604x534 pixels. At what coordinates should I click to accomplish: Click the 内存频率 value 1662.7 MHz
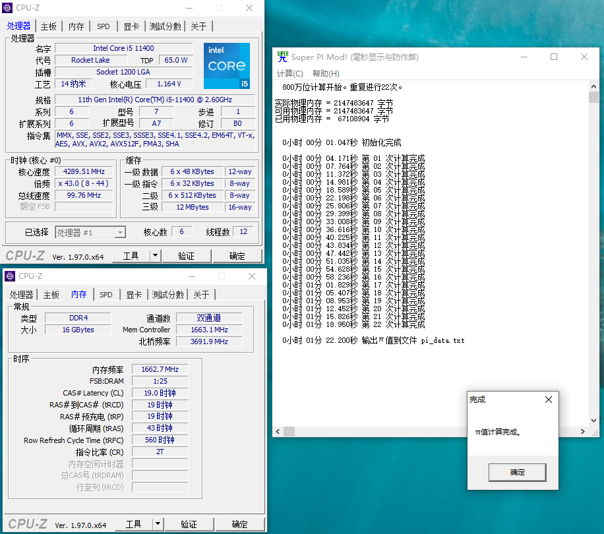tap(160, 369)
